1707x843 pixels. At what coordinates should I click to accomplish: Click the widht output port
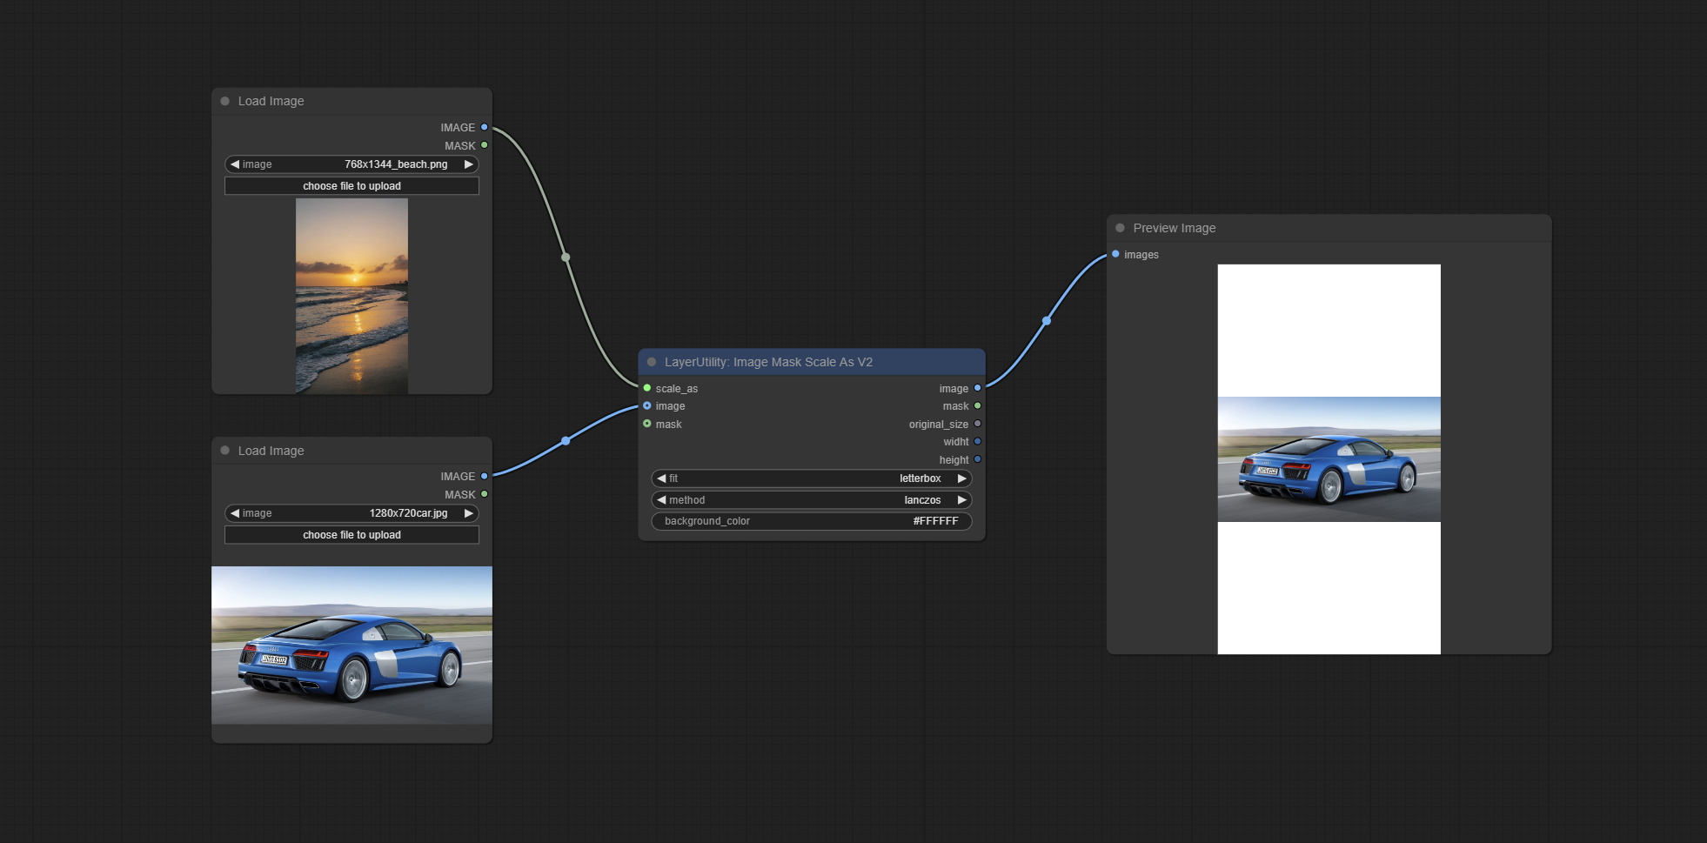coord(977,441)
